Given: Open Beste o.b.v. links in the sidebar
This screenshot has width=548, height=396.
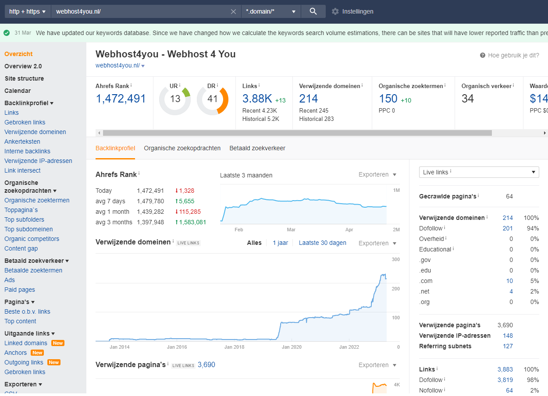Looking at the screenshot, I should point(27,311).
